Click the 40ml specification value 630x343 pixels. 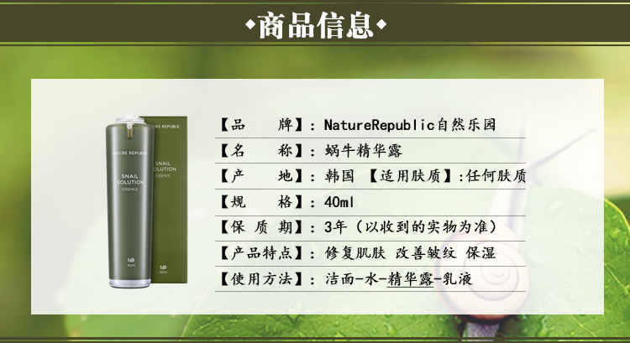(x=339, y=202)
